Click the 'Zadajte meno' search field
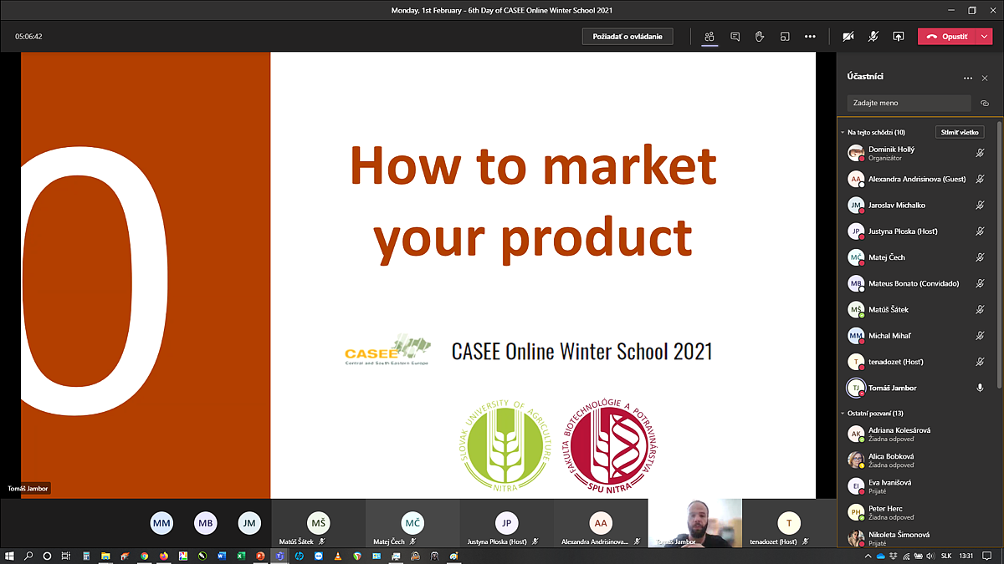The image size is (1004, 564). tap(909, 104)
